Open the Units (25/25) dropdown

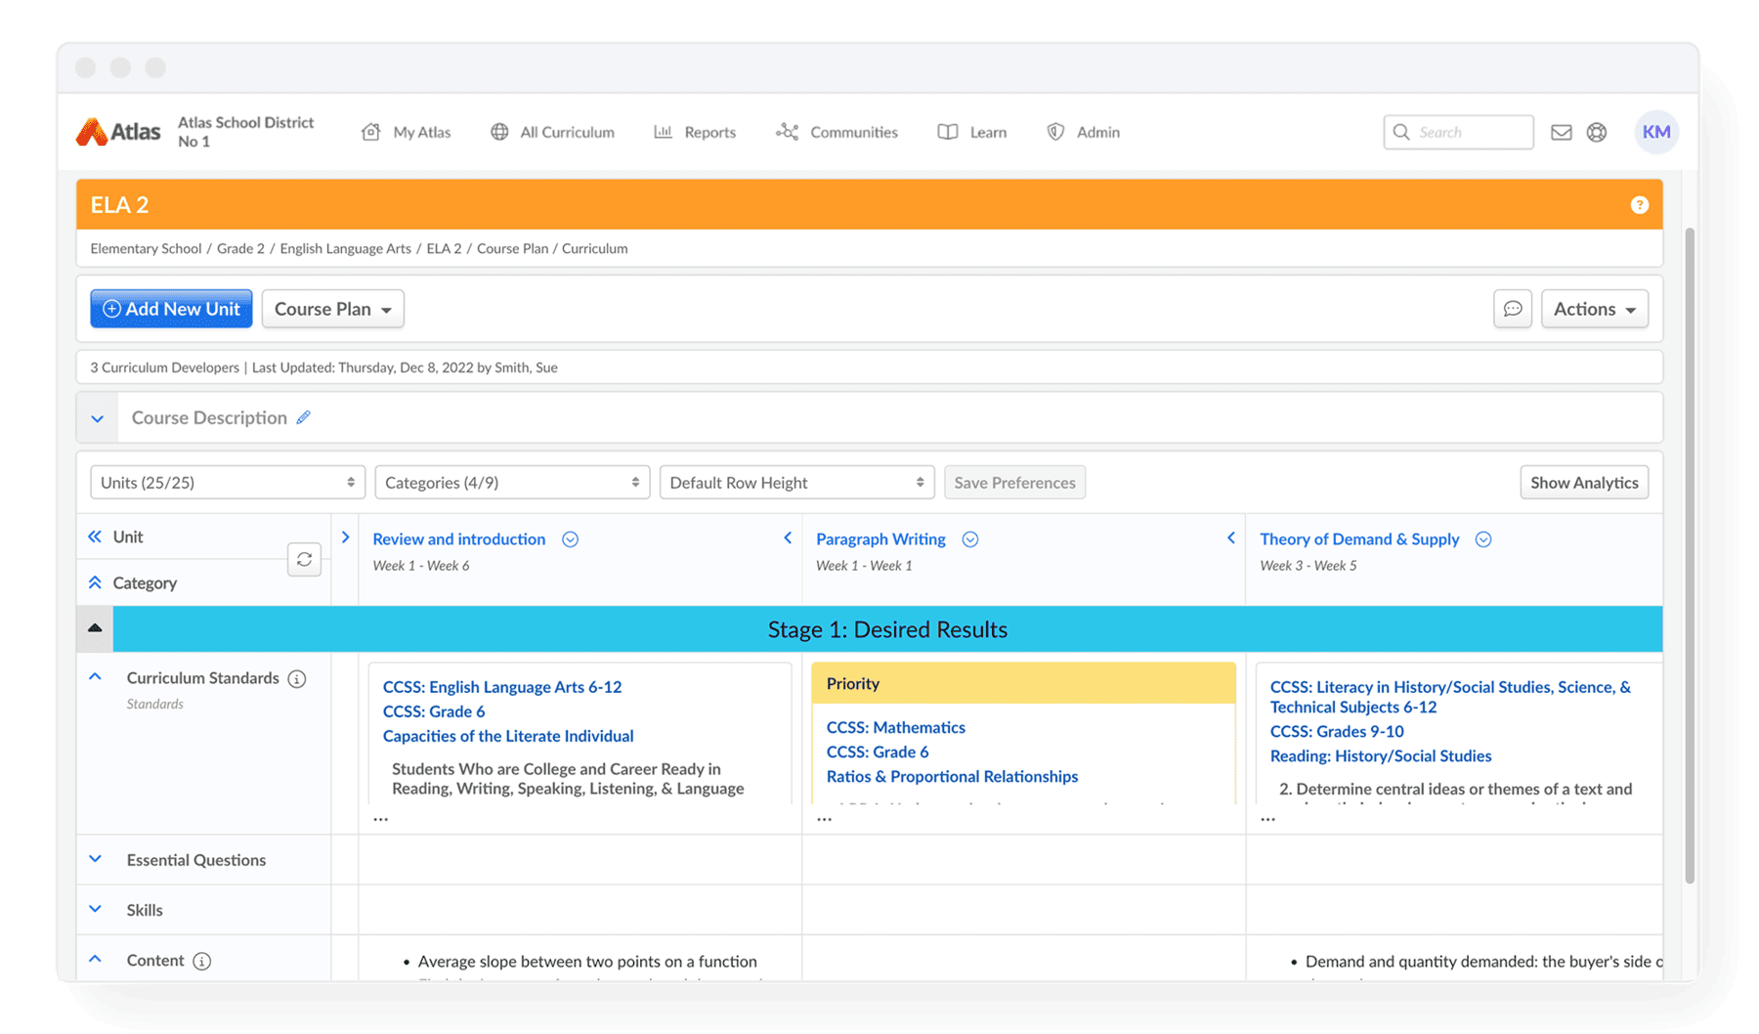tap(227, 483)
